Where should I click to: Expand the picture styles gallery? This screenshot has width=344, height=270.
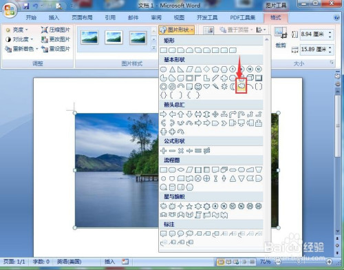coord(153,48)
